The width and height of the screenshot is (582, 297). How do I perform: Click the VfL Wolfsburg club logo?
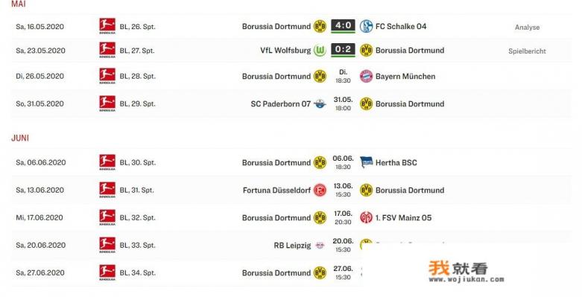(x=320, y=51)
